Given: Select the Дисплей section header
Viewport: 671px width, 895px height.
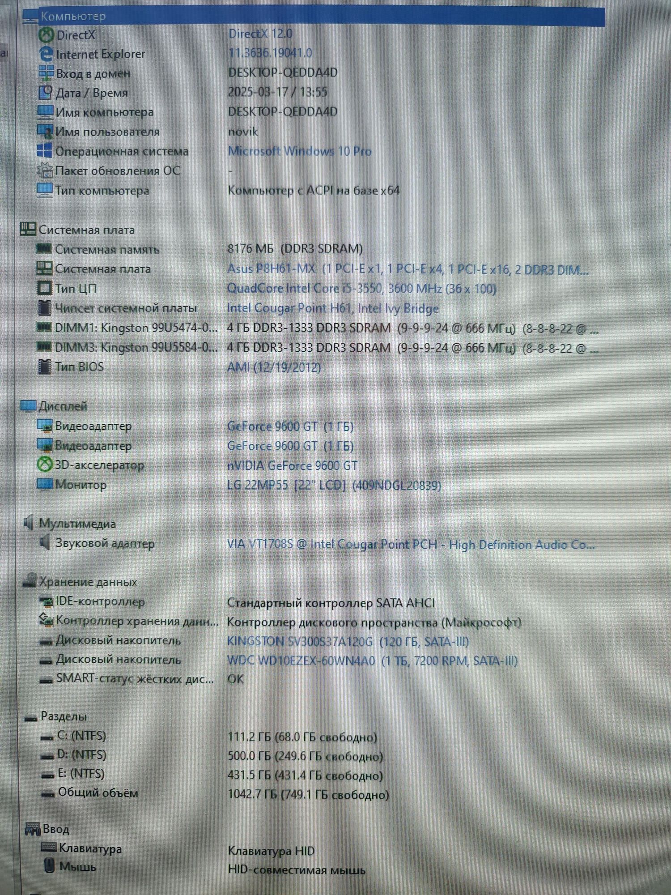Looking at the screenshot, I should coord(63,406).
